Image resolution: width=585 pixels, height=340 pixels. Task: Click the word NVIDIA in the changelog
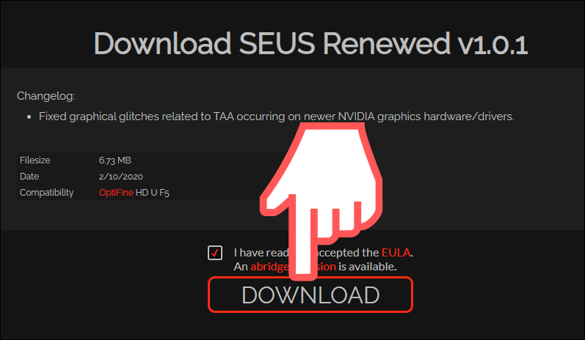pos(356,117)
